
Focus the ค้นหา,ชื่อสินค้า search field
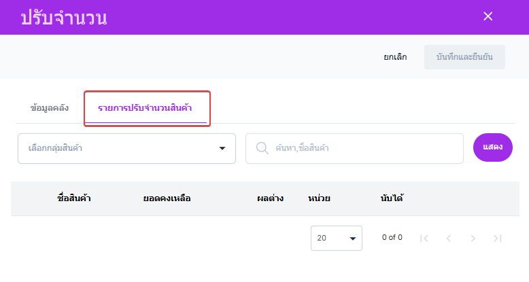[354, 148]
